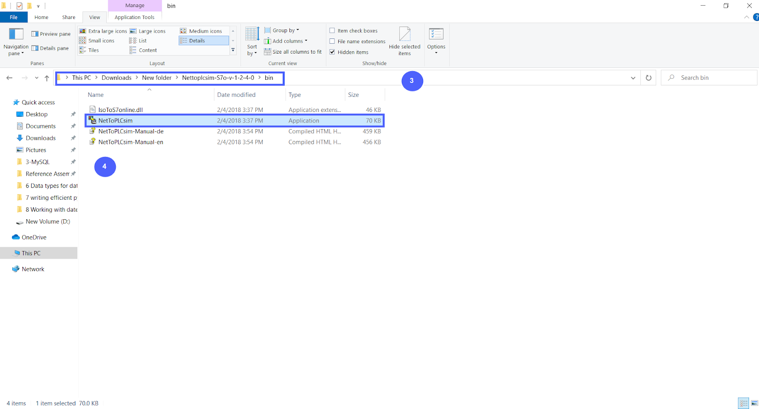
Task: Switch to large thumbnails status bar icon
Action: point(754,403)
